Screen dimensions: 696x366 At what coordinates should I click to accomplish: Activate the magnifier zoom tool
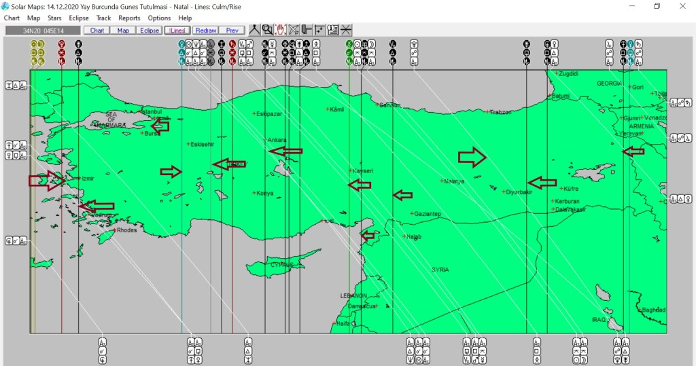point(267,30)
